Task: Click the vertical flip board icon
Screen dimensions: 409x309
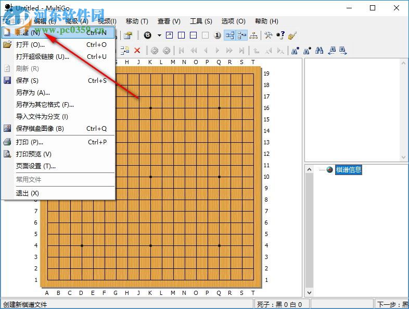Action: pos(181,35)
